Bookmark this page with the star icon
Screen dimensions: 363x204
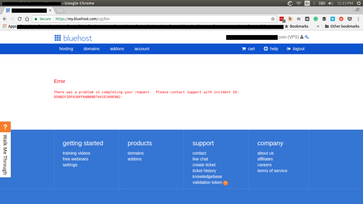[273, 19]
